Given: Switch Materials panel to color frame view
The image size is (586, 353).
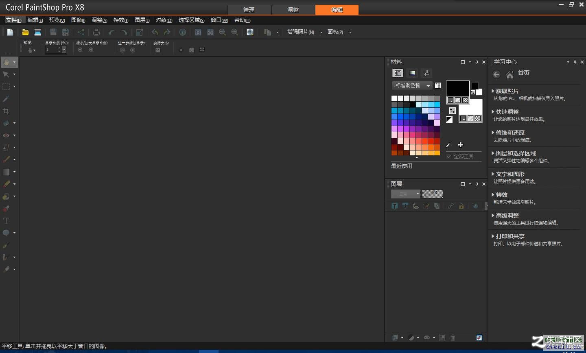Looking at the screenshot, I should tap(412, 73).
